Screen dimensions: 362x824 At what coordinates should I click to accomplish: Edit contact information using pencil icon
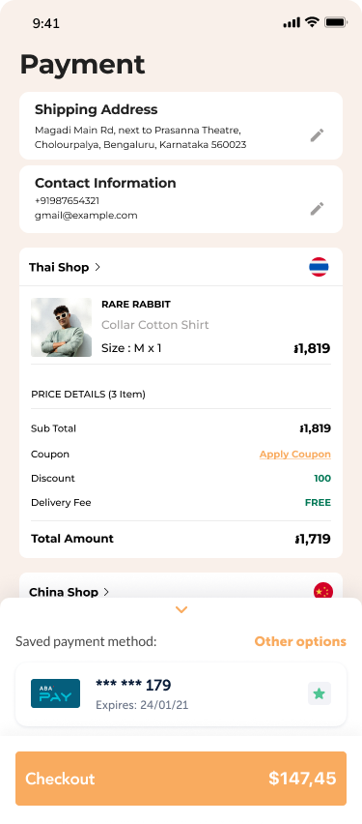317,209
